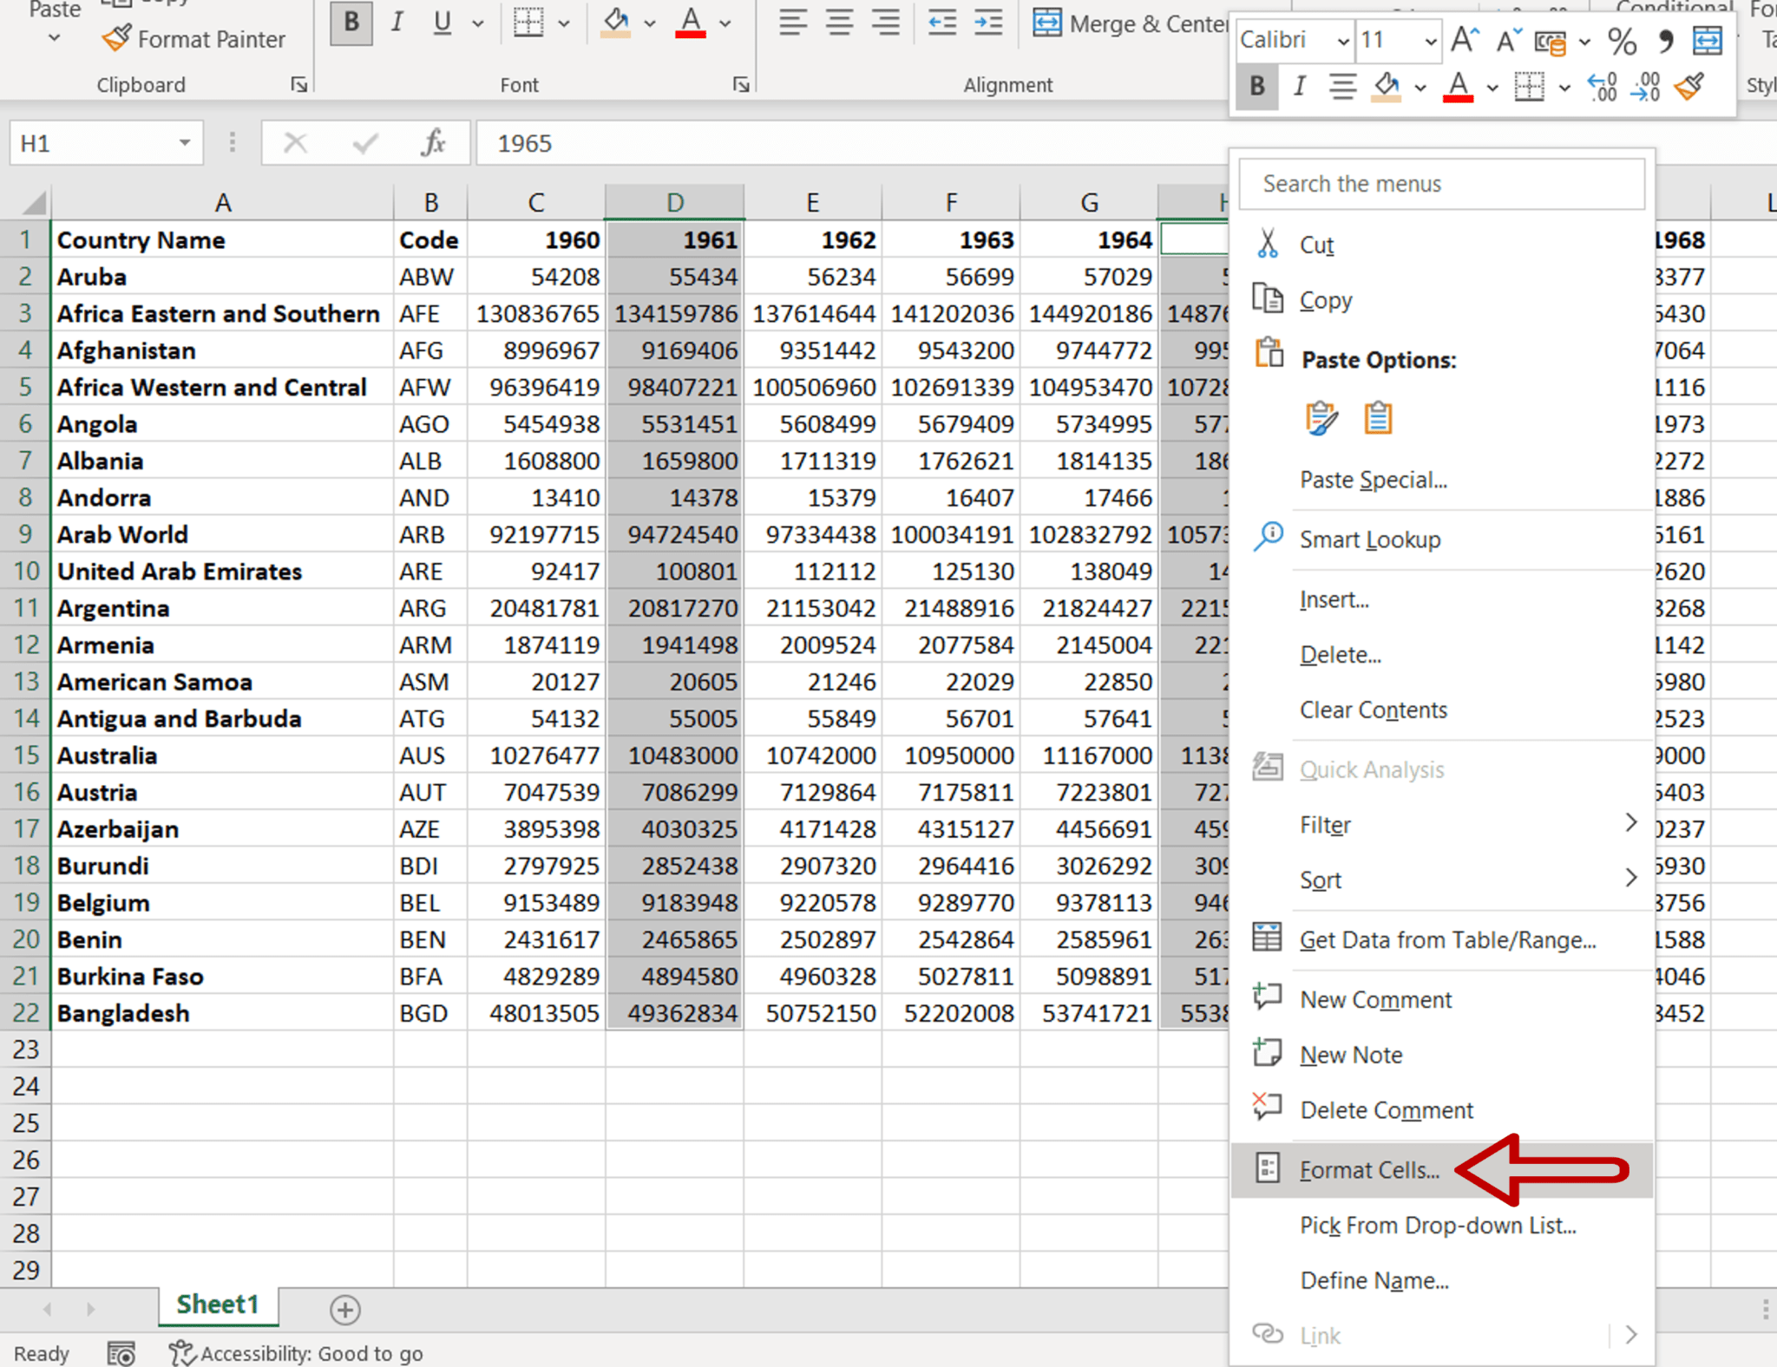Toggle underline formatting
Viewport: 1777px width, 1367px height.
point(442,23)
